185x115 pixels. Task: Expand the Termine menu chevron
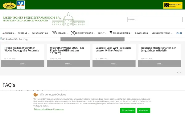click(x=29, y=33)
